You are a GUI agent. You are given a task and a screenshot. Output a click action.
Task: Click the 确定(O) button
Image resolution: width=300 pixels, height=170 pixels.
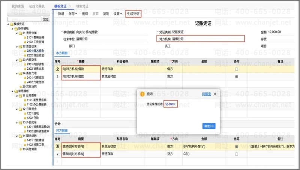(x=208, y=126)
